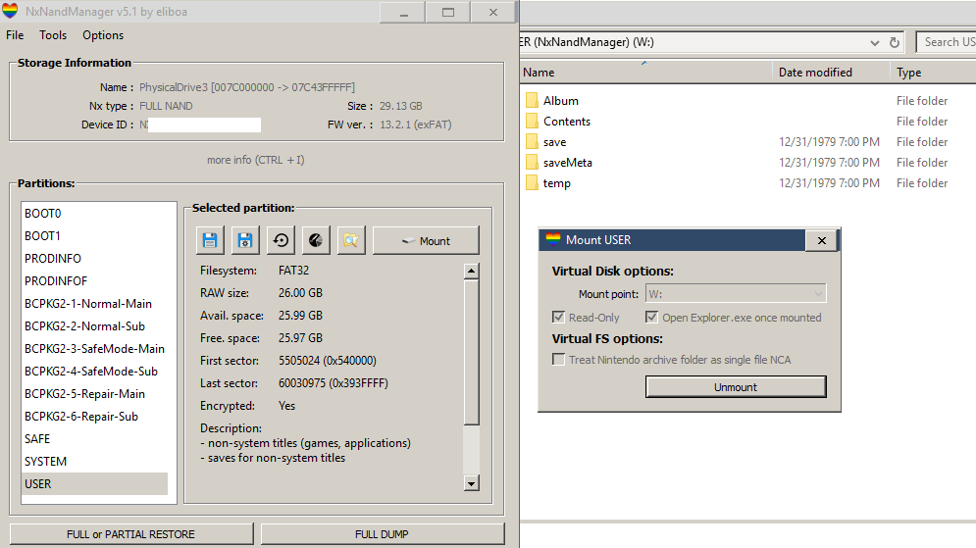Click the more info (CTRL + I) link
The height and width of the screenshot is (548, 976).
click(x=256, y=160)
